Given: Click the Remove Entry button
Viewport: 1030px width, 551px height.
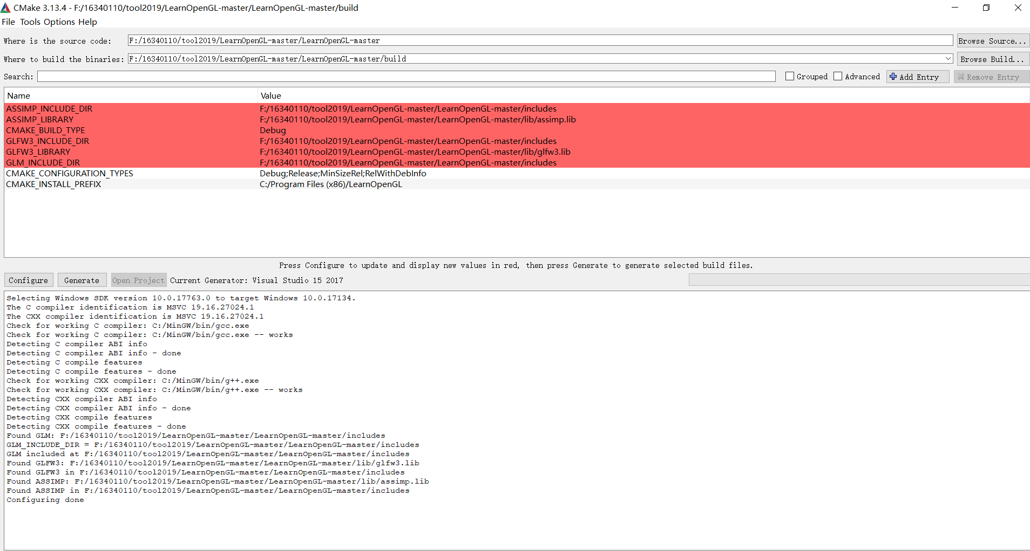Looking at the screenshot, I should [x=991, y=77].
